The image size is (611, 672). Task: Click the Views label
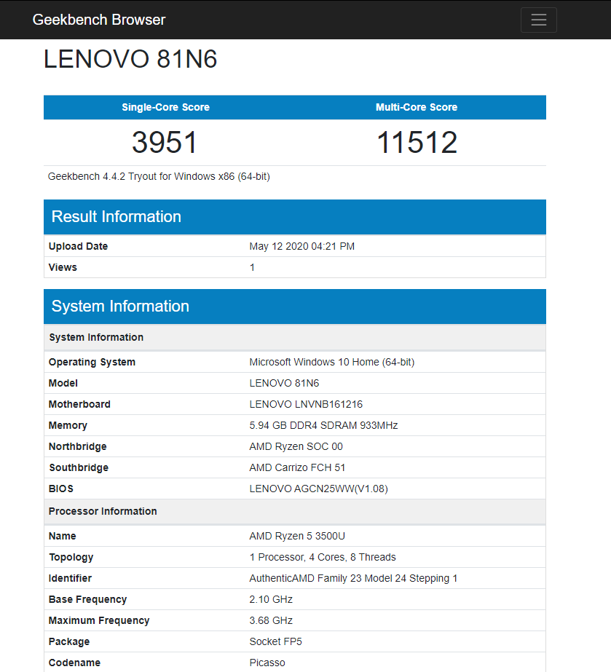(63, 267)
